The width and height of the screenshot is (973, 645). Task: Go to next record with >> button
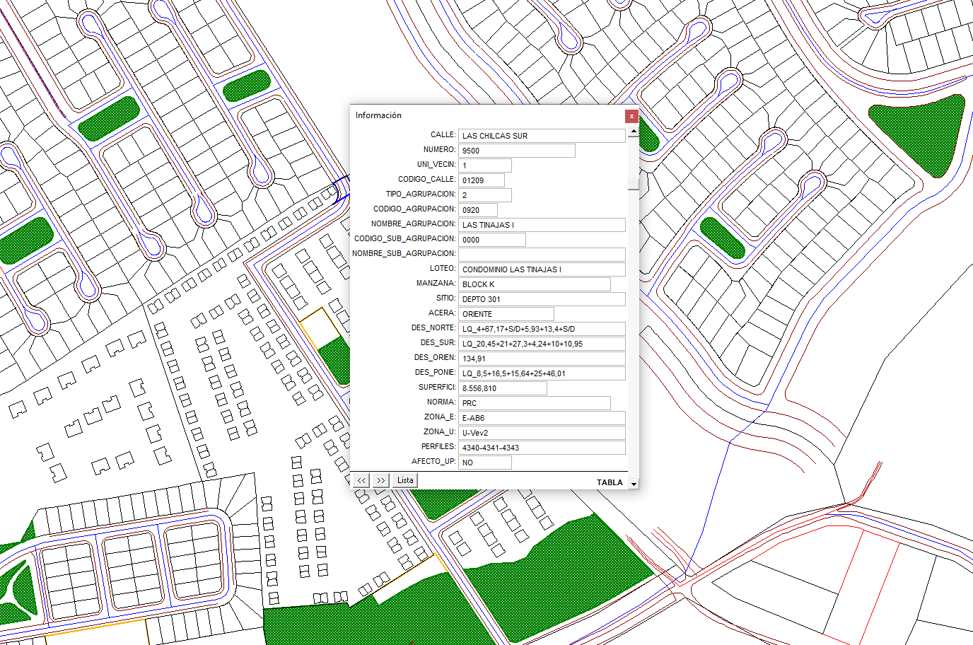point(381,480)
